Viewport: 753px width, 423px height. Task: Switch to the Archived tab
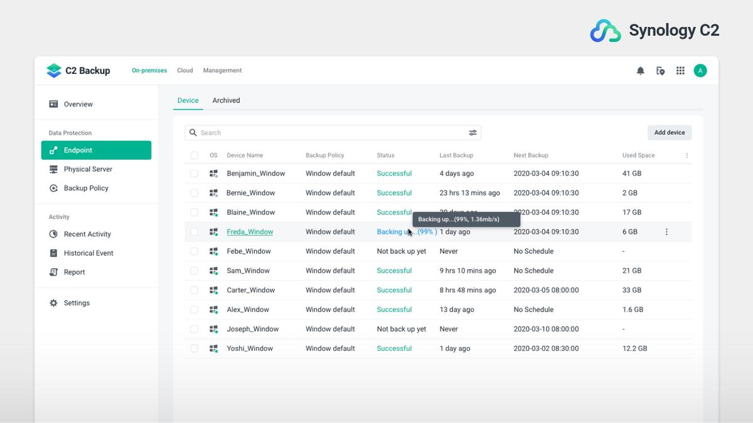pyautogui.click(x=226, y=100)
